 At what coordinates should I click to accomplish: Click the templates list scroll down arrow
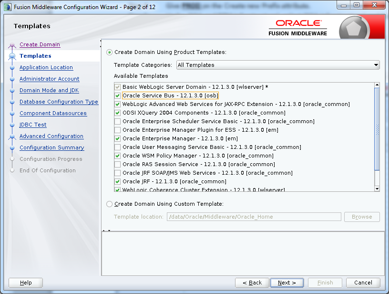coord(377,189)
